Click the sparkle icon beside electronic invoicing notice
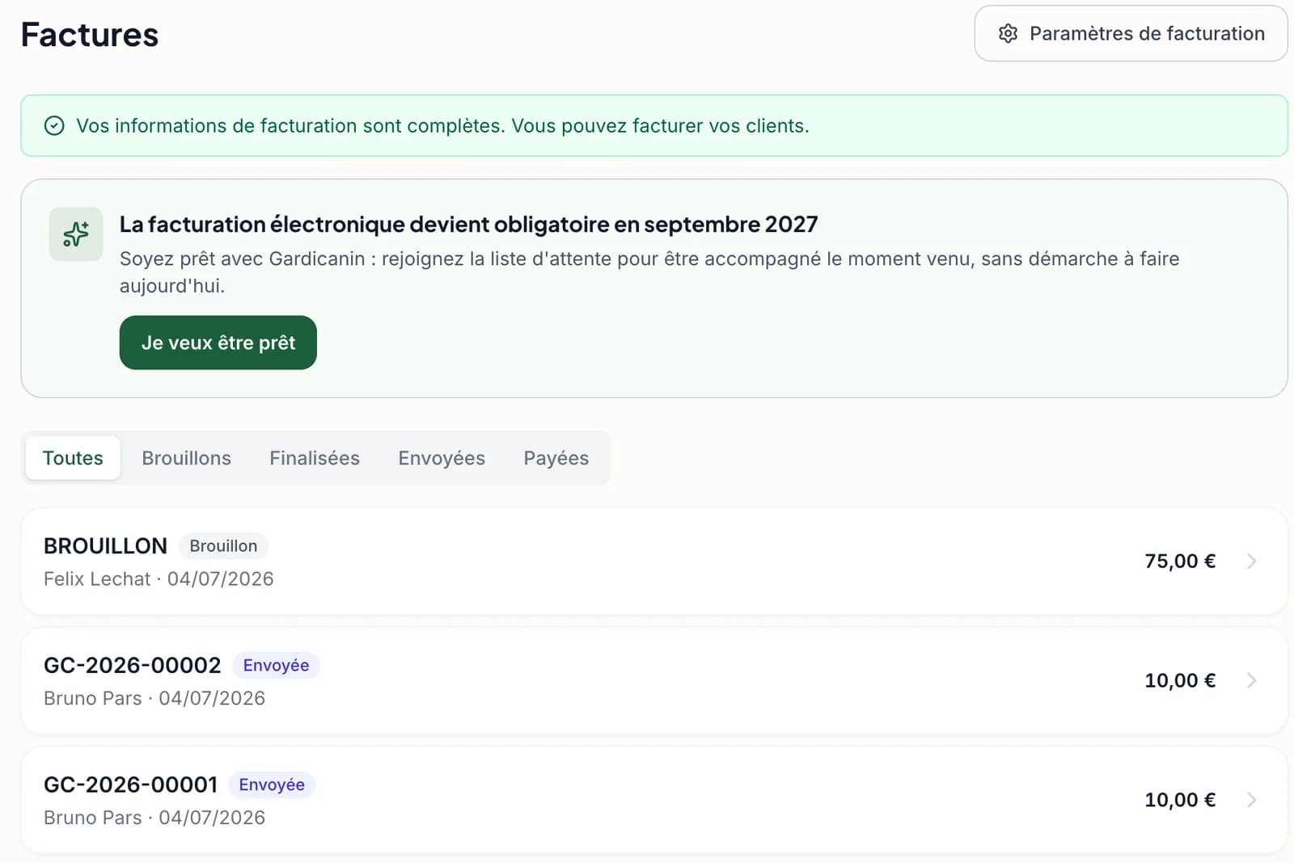 click(76, 234)
